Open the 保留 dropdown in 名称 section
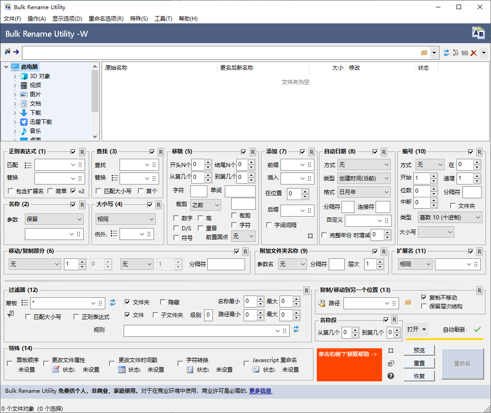Viewport: 491px width, 413px height. [54, 219]
